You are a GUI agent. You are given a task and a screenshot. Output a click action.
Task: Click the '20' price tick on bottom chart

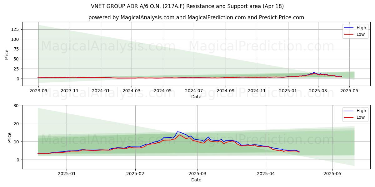[16, 124]
